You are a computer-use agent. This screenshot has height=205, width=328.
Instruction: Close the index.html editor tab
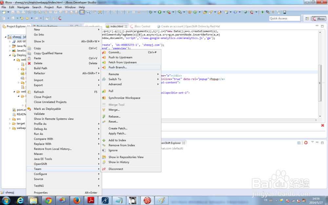[x=126, y=26]
